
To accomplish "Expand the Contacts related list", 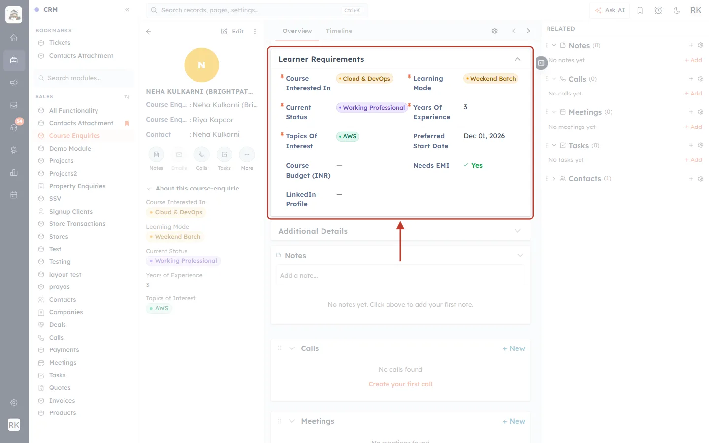I will [554, 179].
